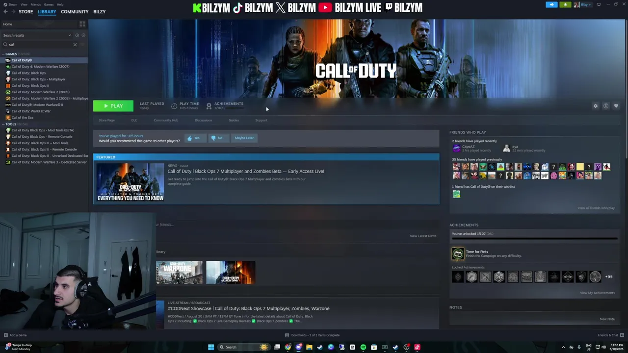The width and height of the screenshot is (628, 353).
Task: Open the game info icon
Action: tap(606, 106)
